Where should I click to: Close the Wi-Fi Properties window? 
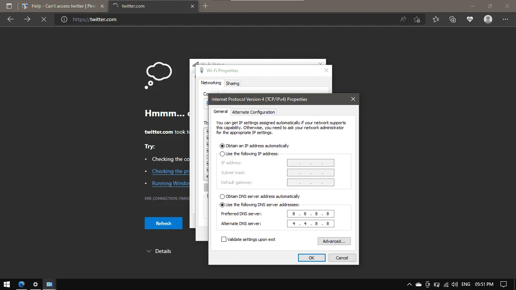(326, 70)
